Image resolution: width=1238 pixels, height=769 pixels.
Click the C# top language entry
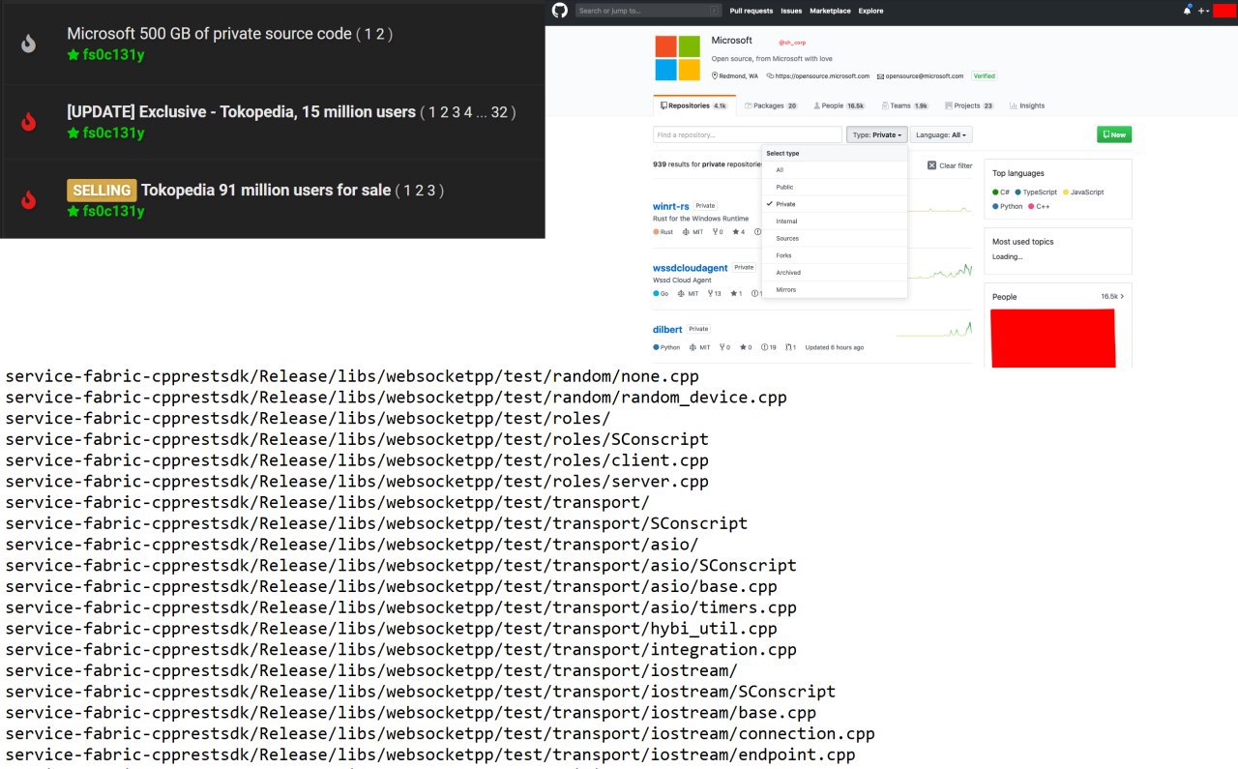1001,192
